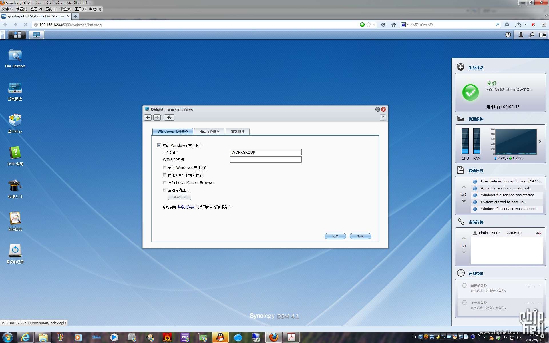Stop loading page button

tap(25, 25)
